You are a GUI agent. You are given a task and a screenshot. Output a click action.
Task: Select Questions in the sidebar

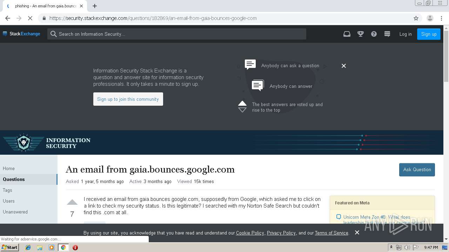coord(28,179)
